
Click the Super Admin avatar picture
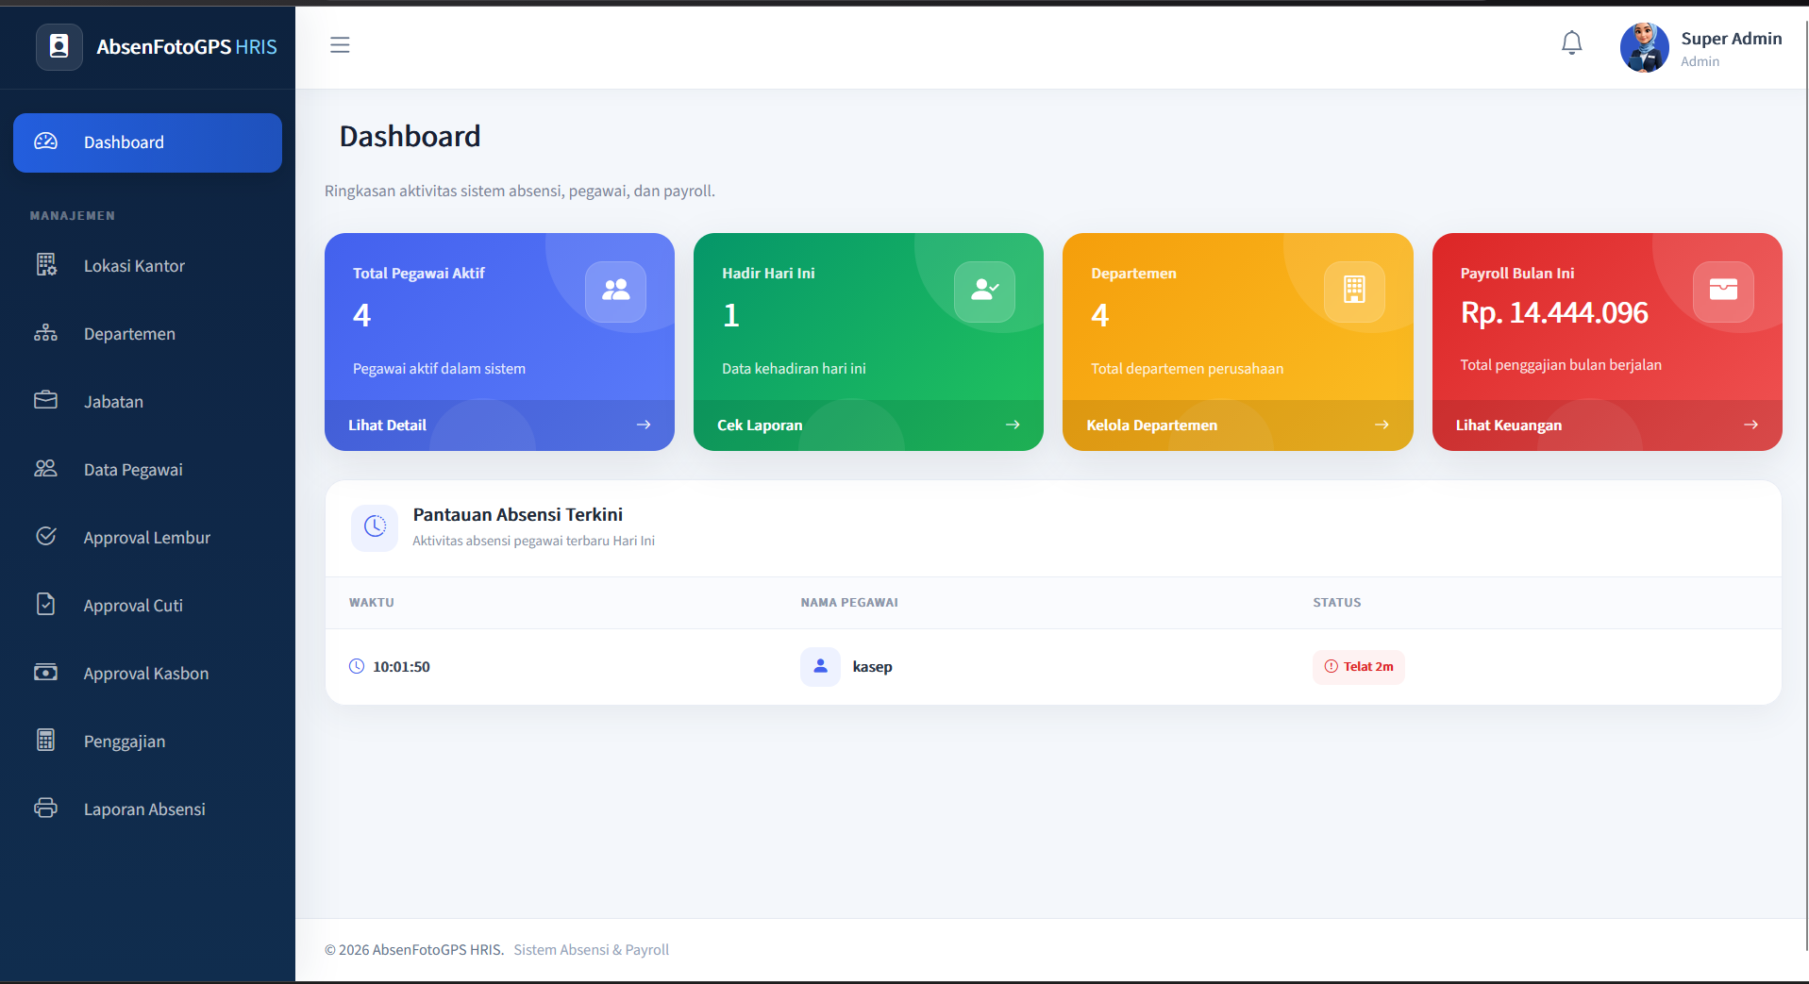point(1644,48)
